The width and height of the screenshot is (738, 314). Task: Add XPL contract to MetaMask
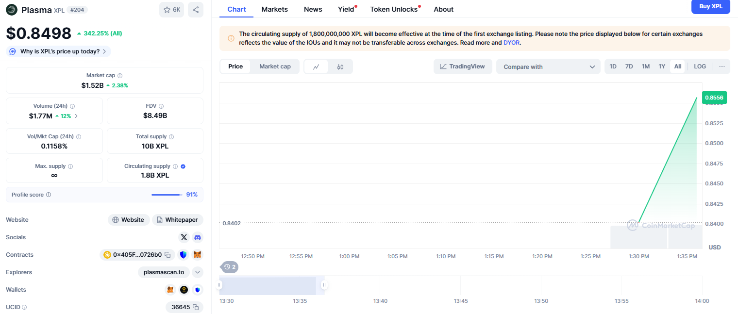197,254
